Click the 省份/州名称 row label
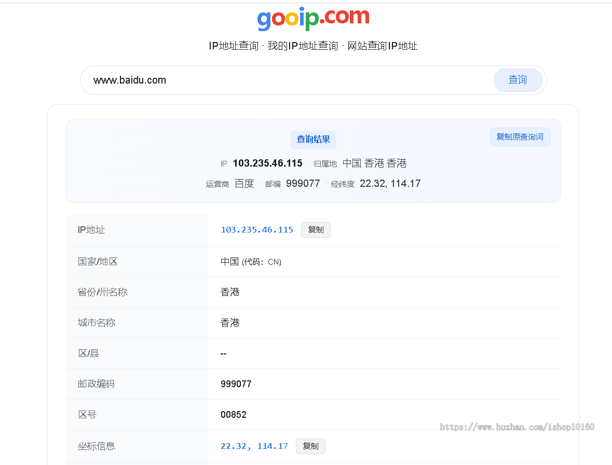 click(x=102, y=292)
